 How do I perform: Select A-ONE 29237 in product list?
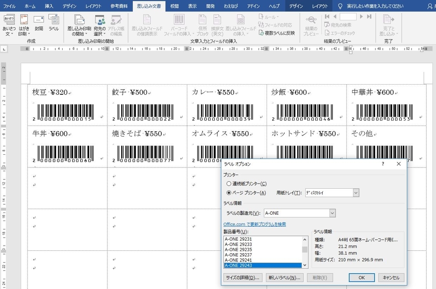tap(262, 255)
